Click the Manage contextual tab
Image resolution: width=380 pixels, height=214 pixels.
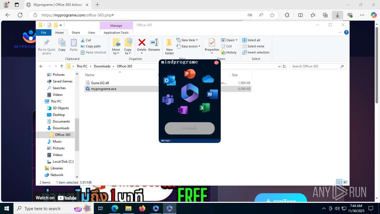[x=116, y=26]
